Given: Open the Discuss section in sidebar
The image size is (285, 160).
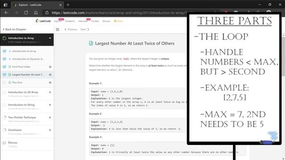Looking at the screenshot, I should point(12,143).
